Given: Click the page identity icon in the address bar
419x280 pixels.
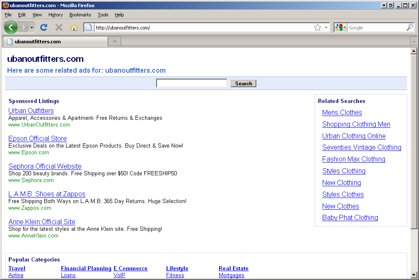Looking at the screenshot, I should pos(89,27).
